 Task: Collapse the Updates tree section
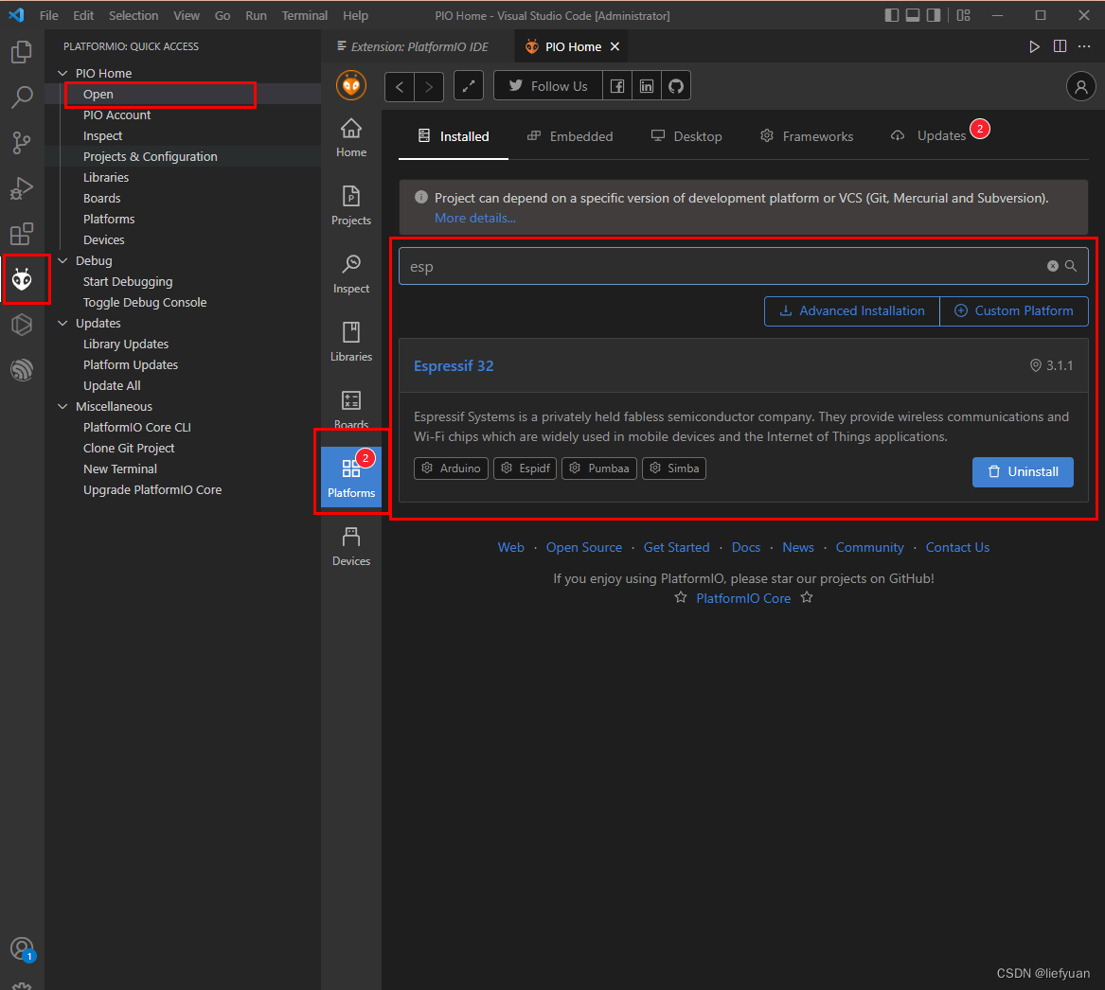click(62, 324)
